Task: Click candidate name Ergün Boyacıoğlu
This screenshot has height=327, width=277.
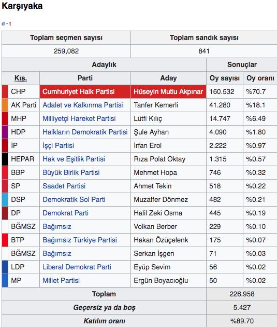Action: (x=161, y=280)
